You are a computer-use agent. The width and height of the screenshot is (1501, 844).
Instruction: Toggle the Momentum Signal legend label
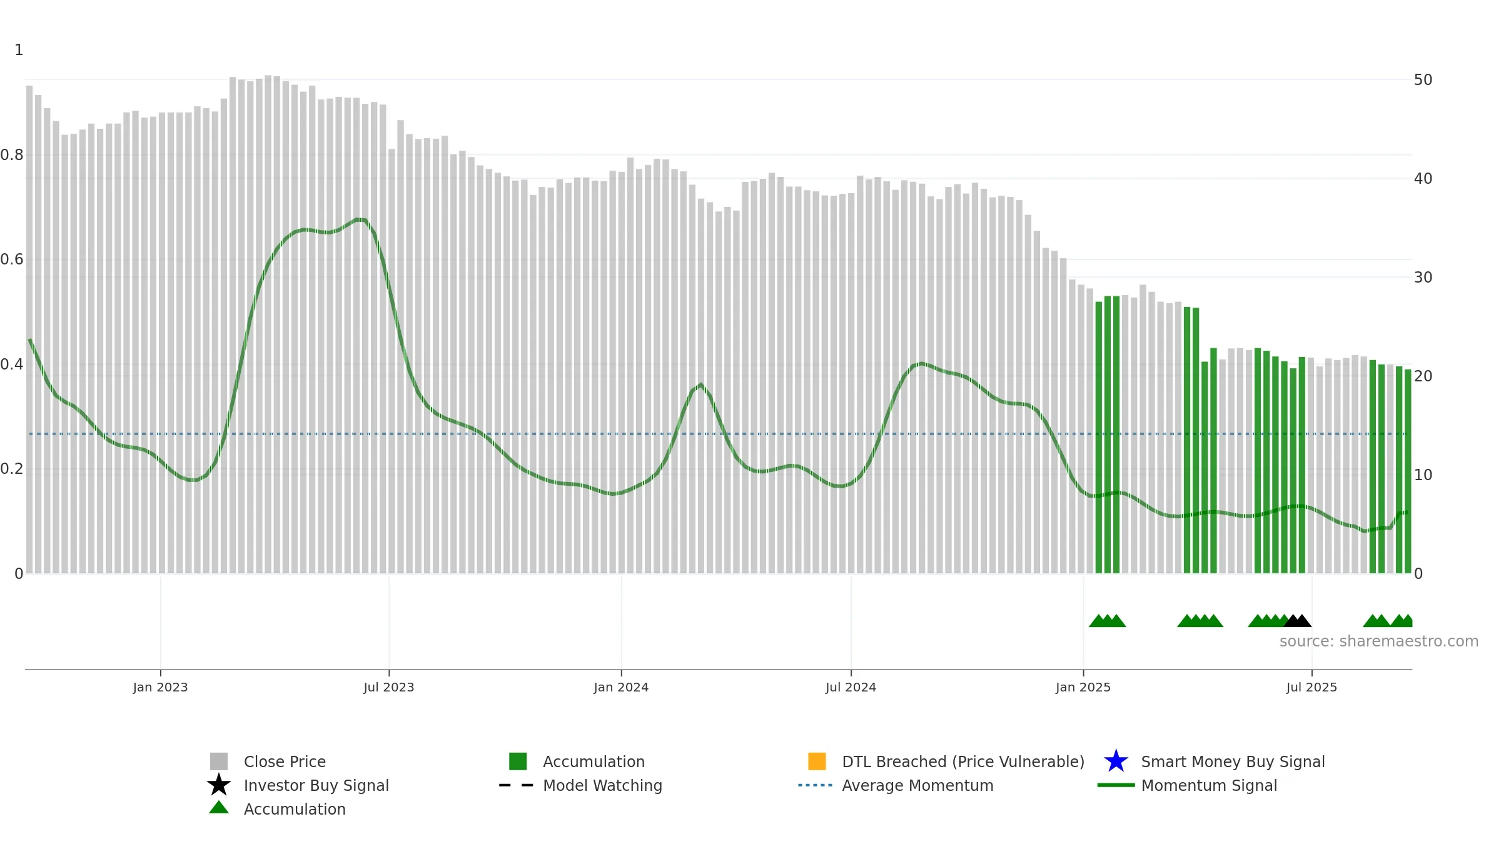pos(1209,785)
